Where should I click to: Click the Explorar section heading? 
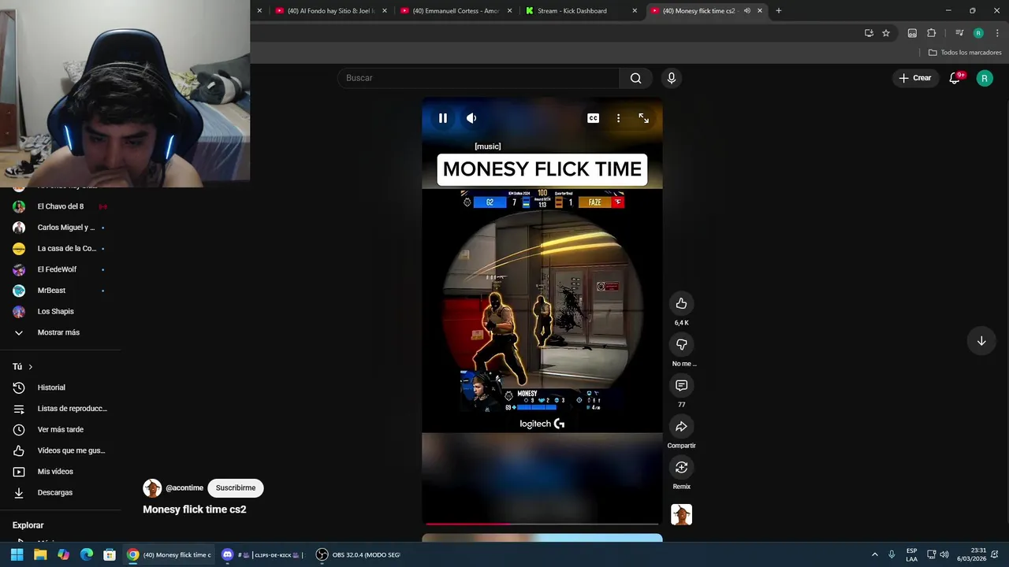(x=28, y=525)
